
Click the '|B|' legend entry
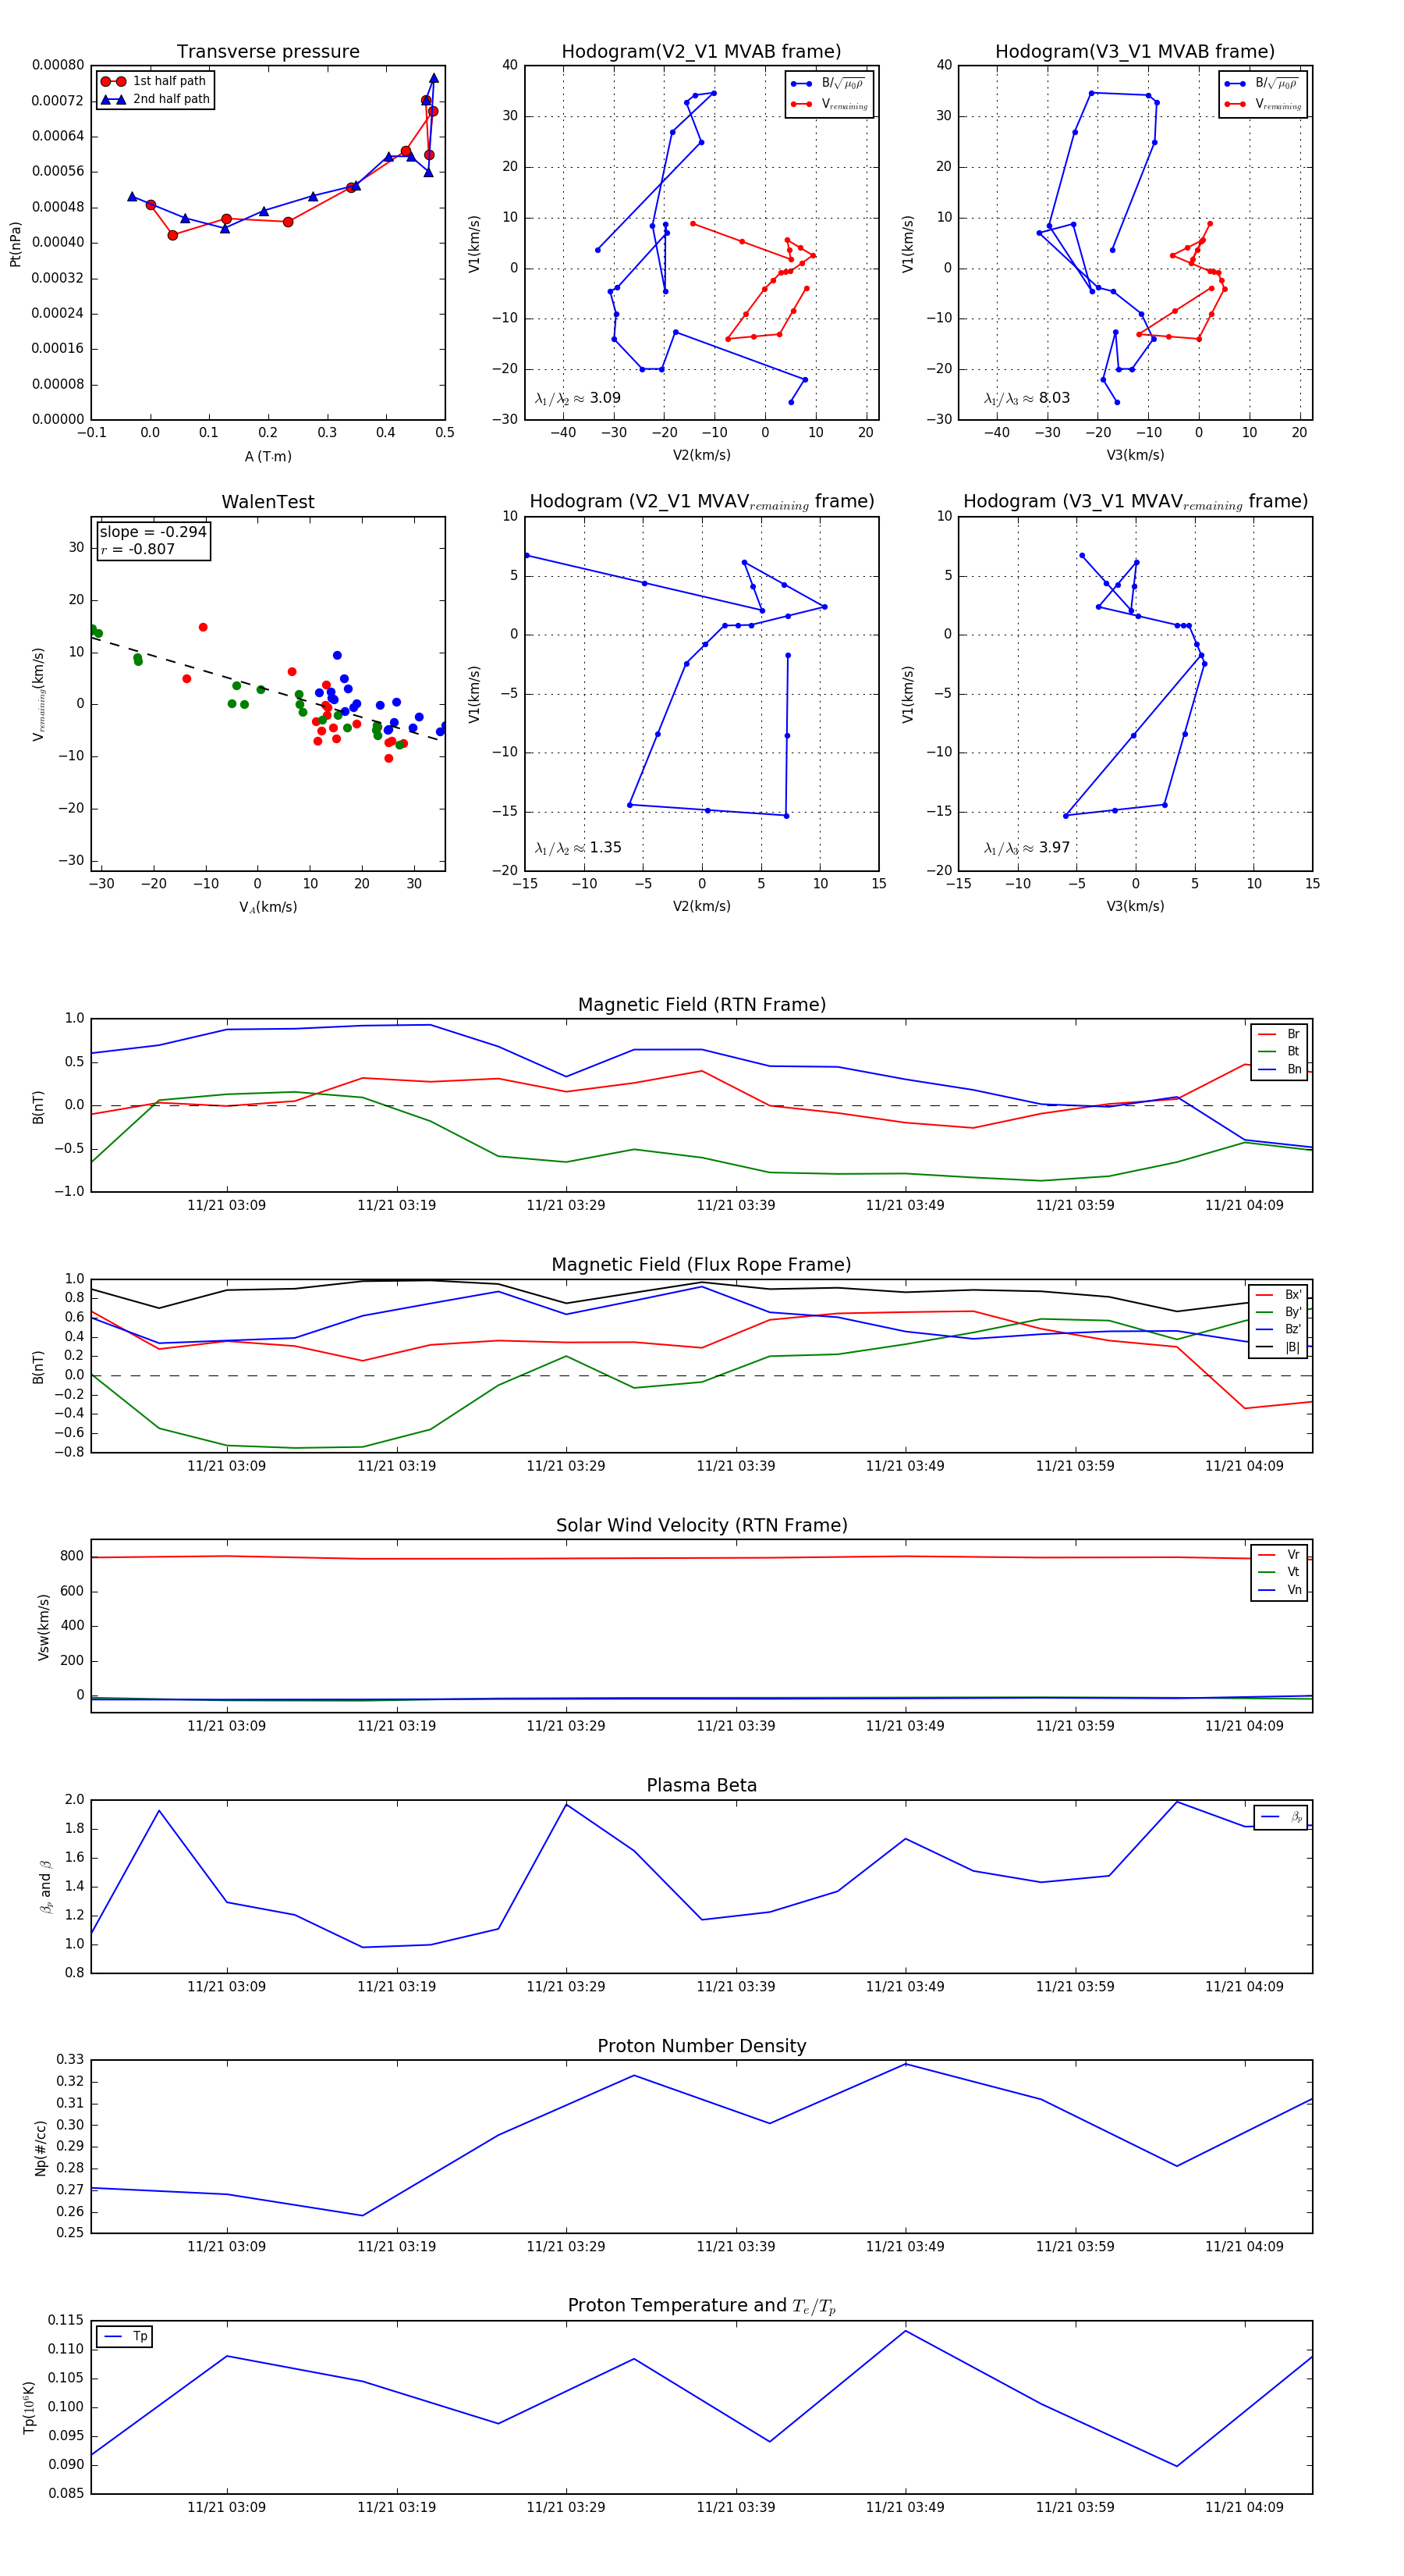[x=1278, y=1347]
